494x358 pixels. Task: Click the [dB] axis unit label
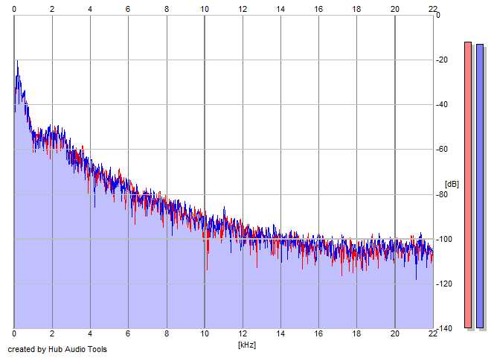coord(452,184)
